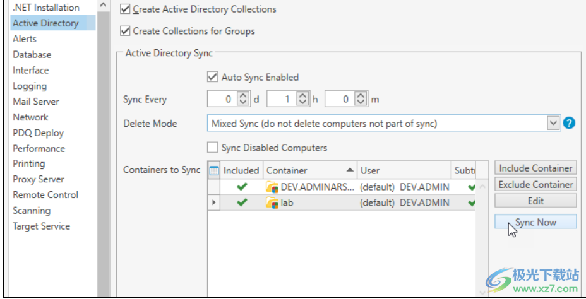
Task: Click Included checkmark in DEV.ADMINARS row
Action: pyautogui.click(x=242, y=187)
